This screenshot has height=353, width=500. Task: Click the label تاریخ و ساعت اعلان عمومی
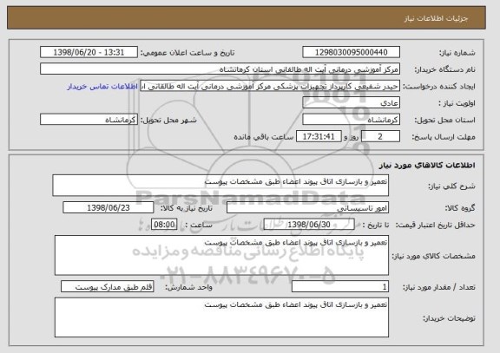click(x=187, y=53)
